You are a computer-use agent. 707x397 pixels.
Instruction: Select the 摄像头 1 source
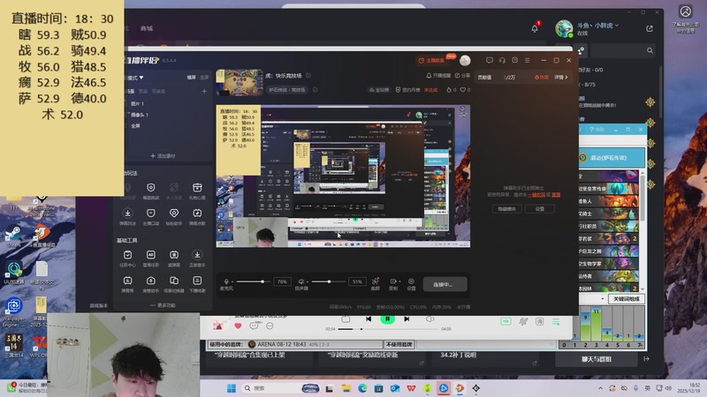[140, 115]
